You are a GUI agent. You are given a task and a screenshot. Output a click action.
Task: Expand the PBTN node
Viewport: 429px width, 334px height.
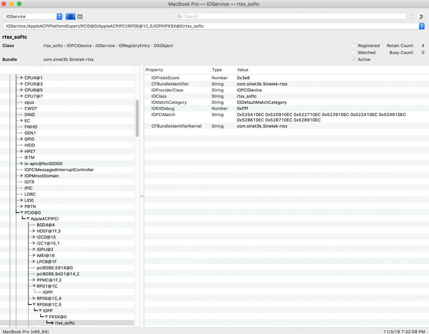21,206
